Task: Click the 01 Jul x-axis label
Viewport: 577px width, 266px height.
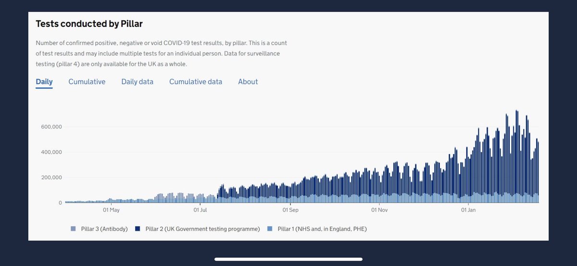Action: [x=200, y=210]
